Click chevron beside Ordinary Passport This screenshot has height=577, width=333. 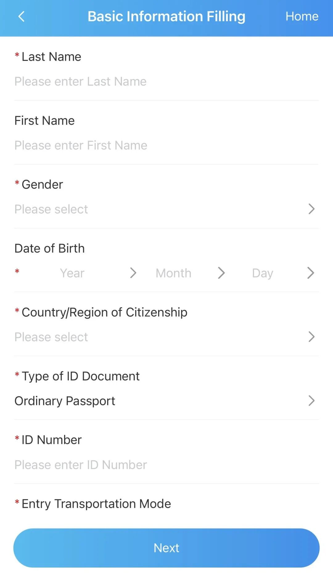pos(311,401)
